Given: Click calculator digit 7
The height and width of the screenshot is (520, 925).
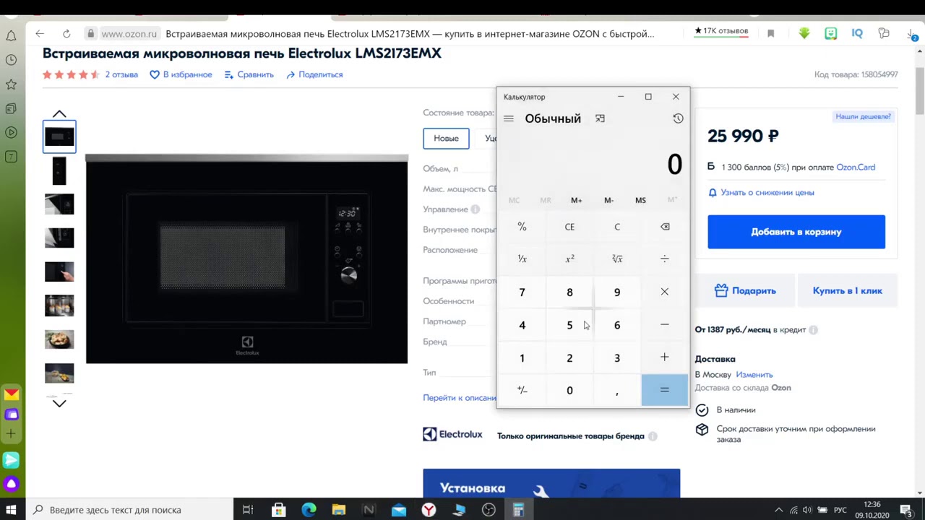Looking at the screenshot, I should tap(522, 292).
